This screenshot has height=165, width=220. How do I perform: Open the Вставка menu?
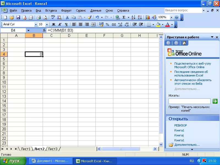(51, 10)
